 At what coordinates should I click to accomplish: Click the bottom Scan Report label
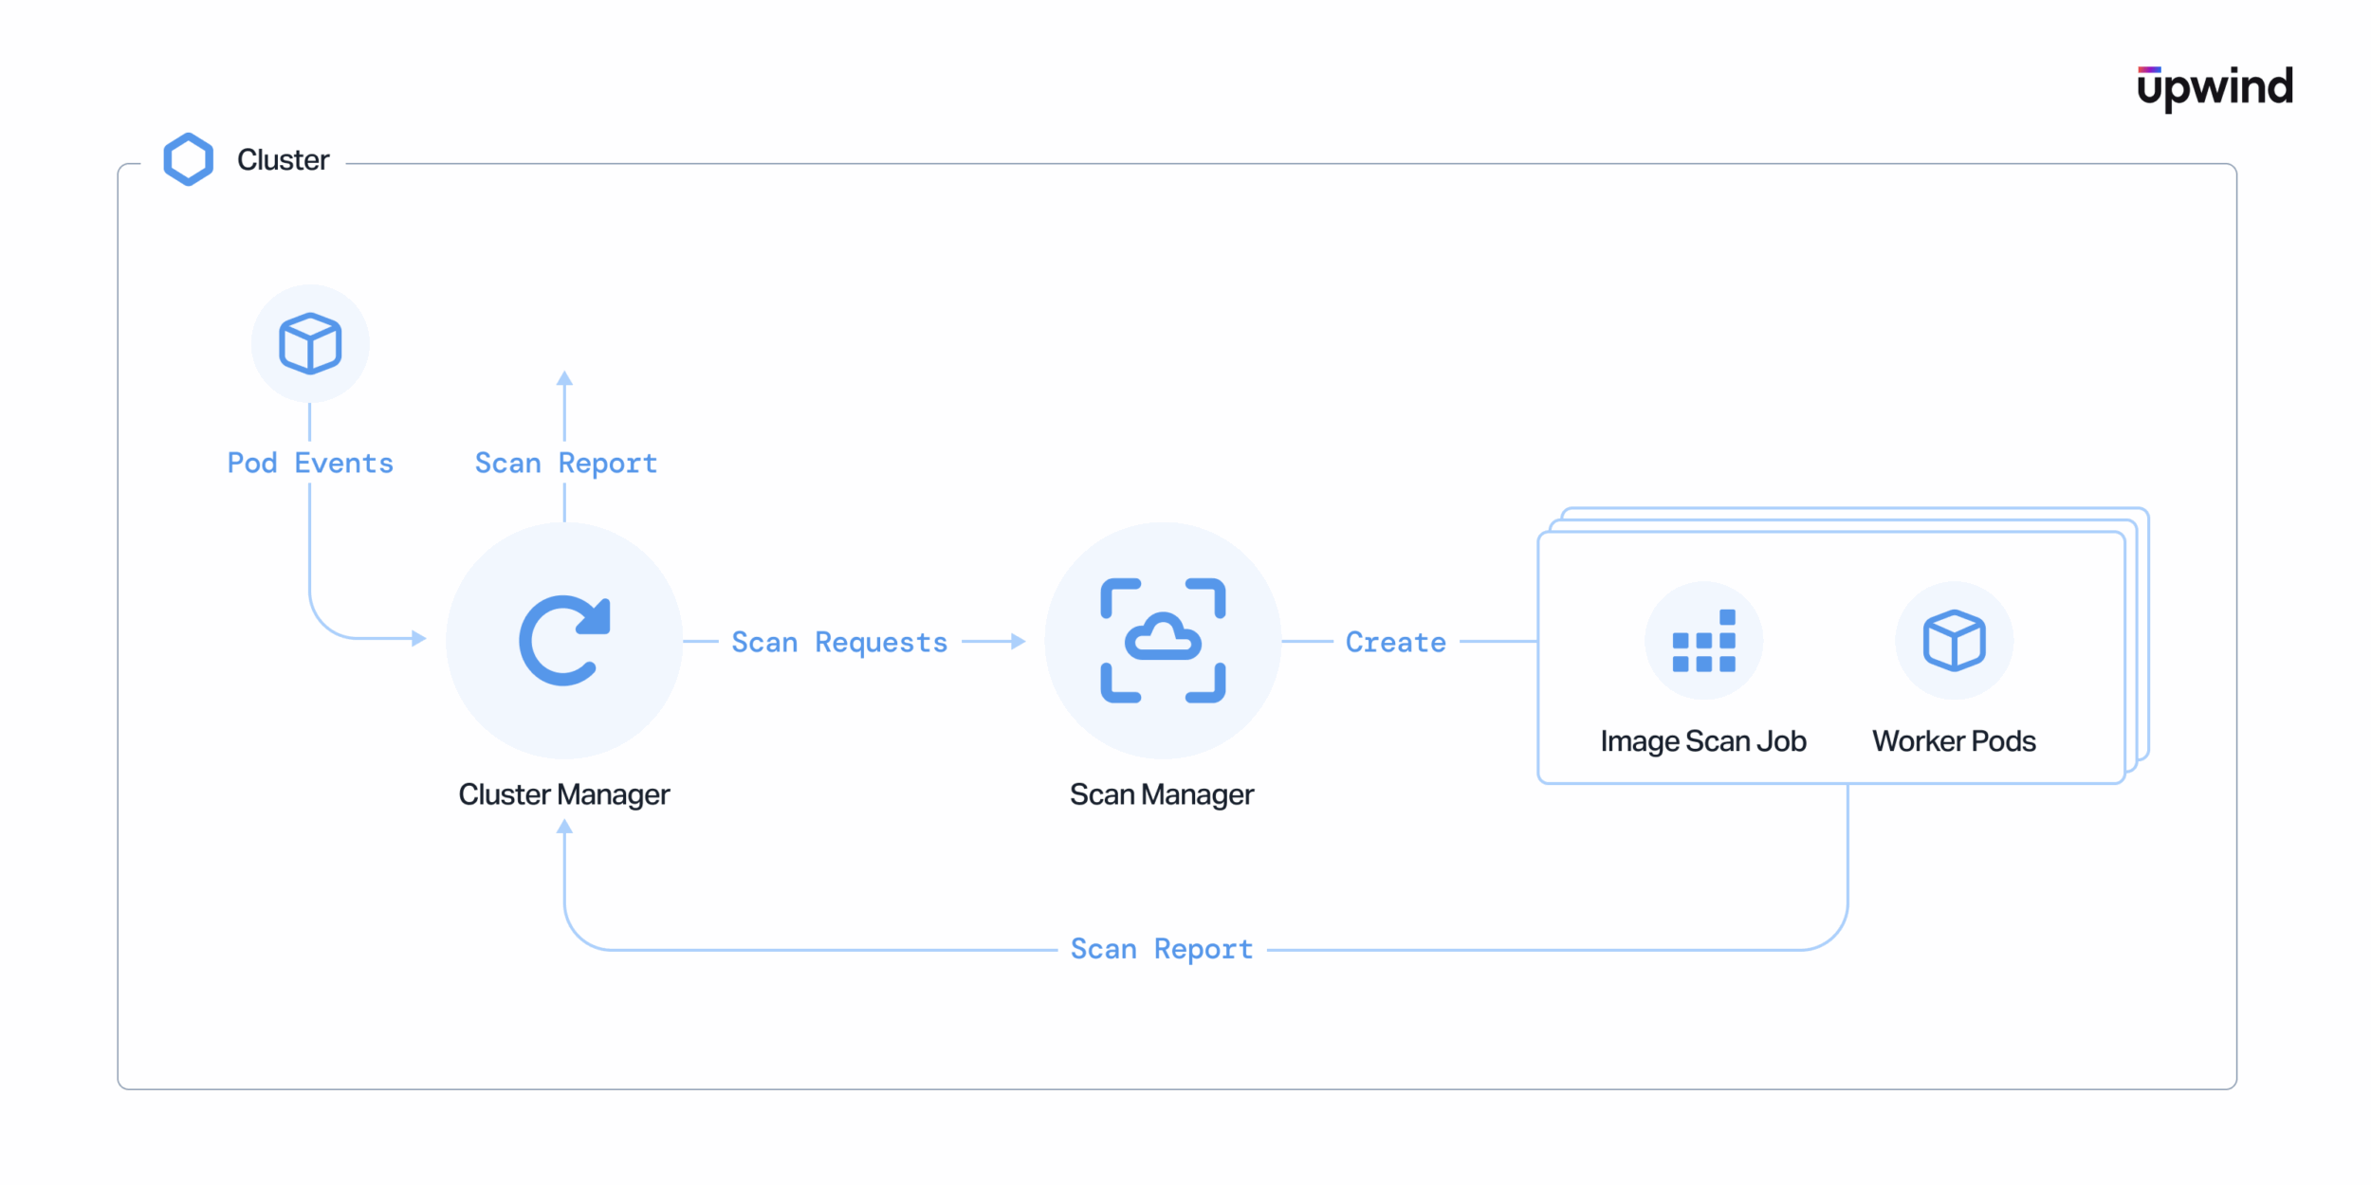[1162, 949]
